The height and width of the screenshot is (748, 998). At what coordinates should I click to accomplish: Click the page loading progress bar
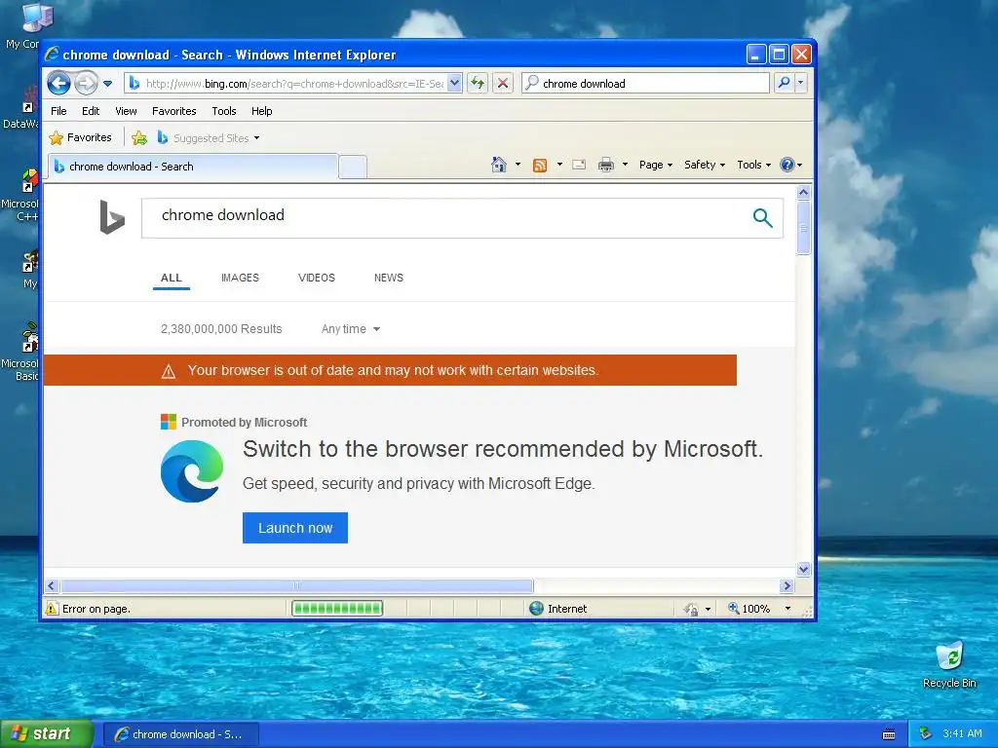tap(336, 609)
